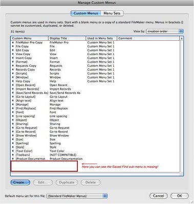194x204 pixels.
Task: Select the [Open Recent] menu row
Action: pos(95,85)
